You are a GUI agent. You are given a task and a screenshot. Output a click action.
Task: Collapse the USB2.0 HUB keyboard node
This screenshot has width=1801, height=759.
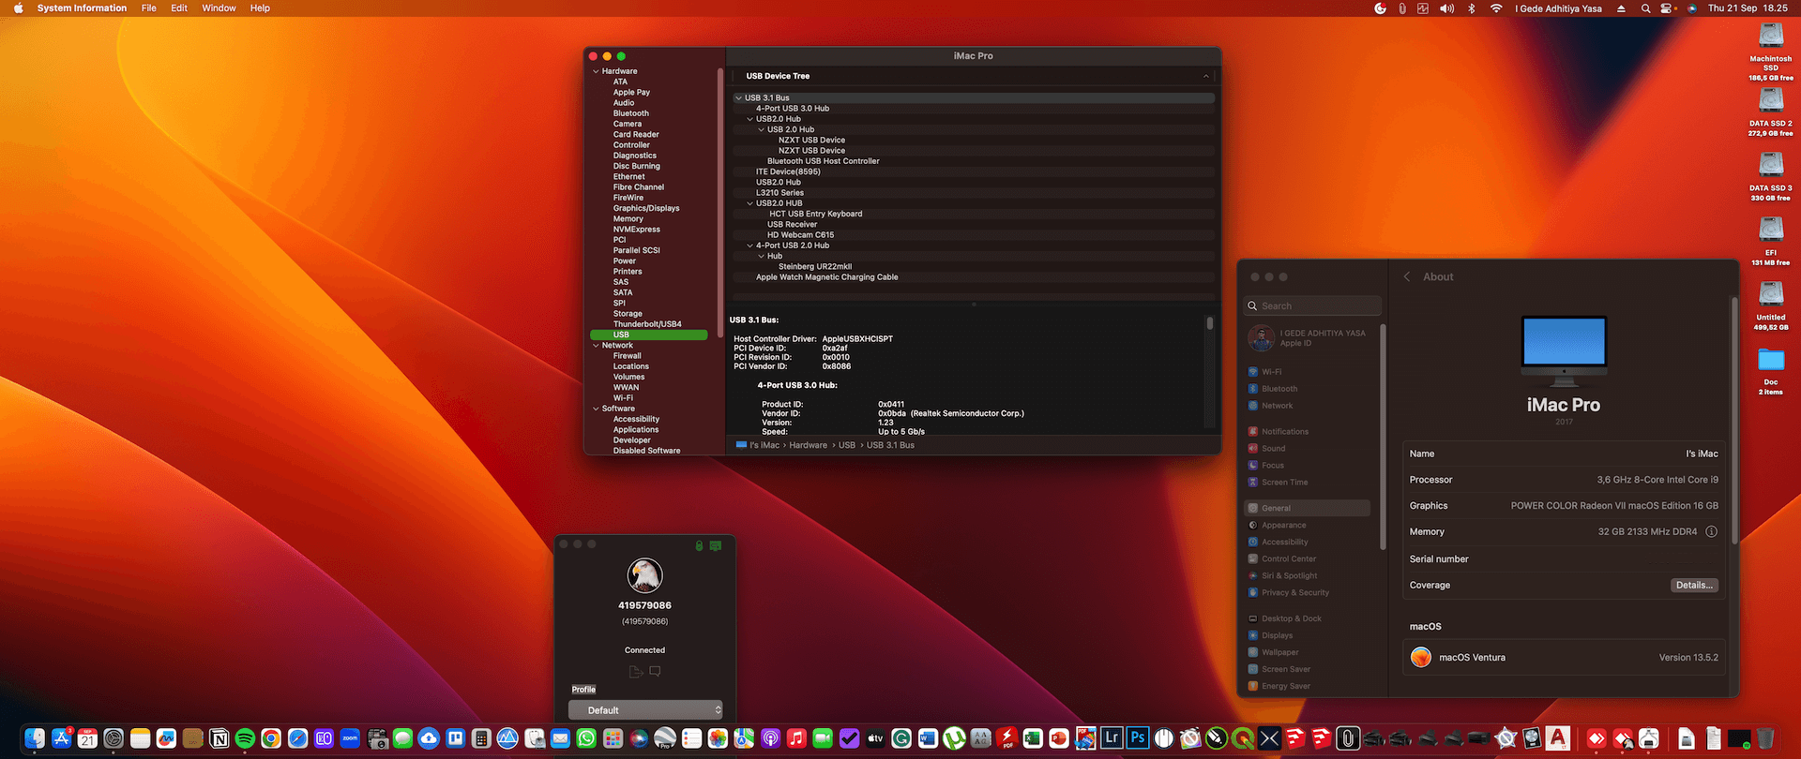(x=749, y=203)
